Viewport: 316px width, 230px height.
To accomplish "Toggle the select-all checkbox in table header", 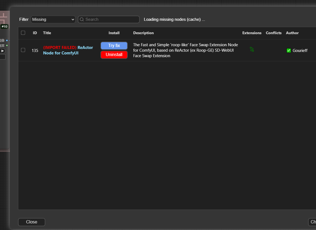I will [23, 33].
